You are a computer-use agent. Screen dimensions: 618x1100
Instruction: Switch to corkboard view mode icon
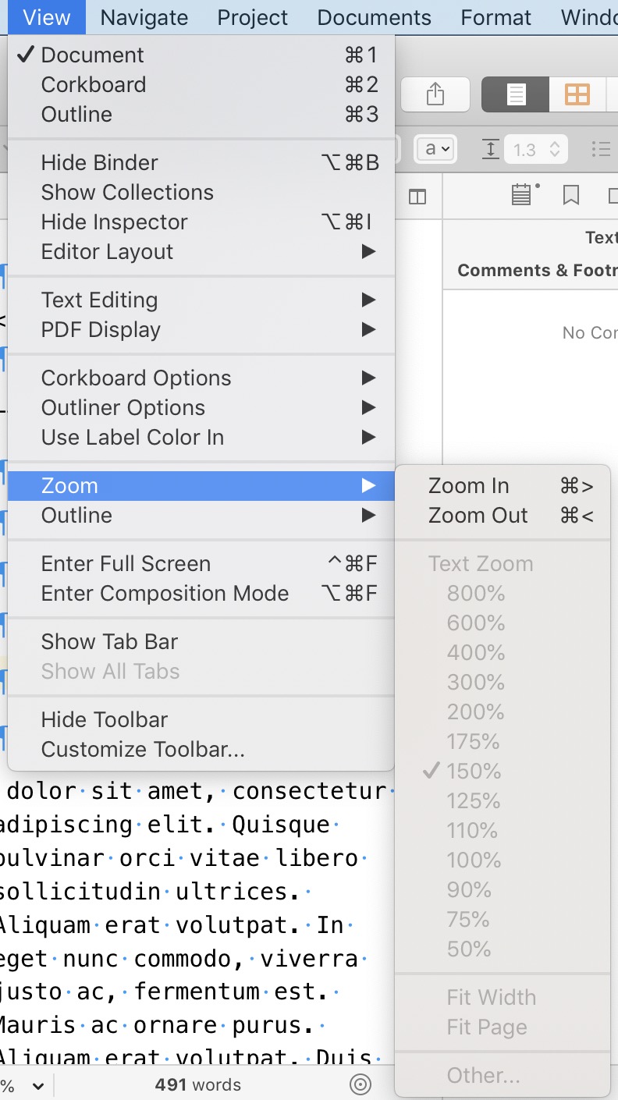click(x=577, y=95)
